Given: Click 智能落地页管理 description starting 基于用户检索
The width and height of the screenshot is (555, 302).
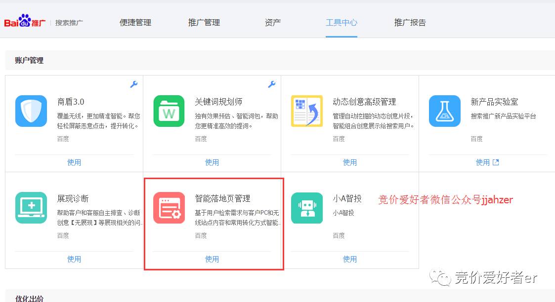Looking at the screenshot, I should [238, 218].
